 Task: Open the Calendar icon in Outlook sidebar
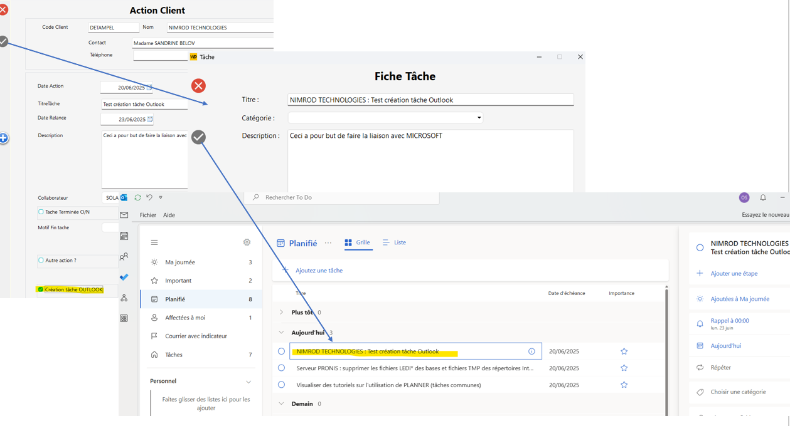click(124, 236)
